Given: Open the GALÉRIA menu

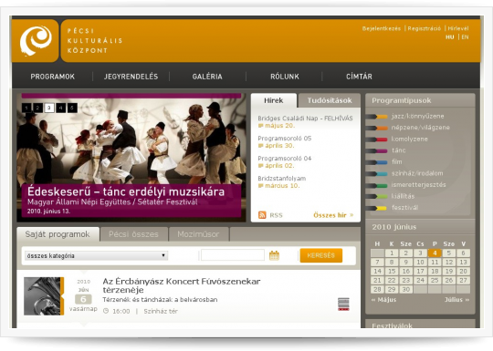Looking at the screenshot, I should point(207,77).
